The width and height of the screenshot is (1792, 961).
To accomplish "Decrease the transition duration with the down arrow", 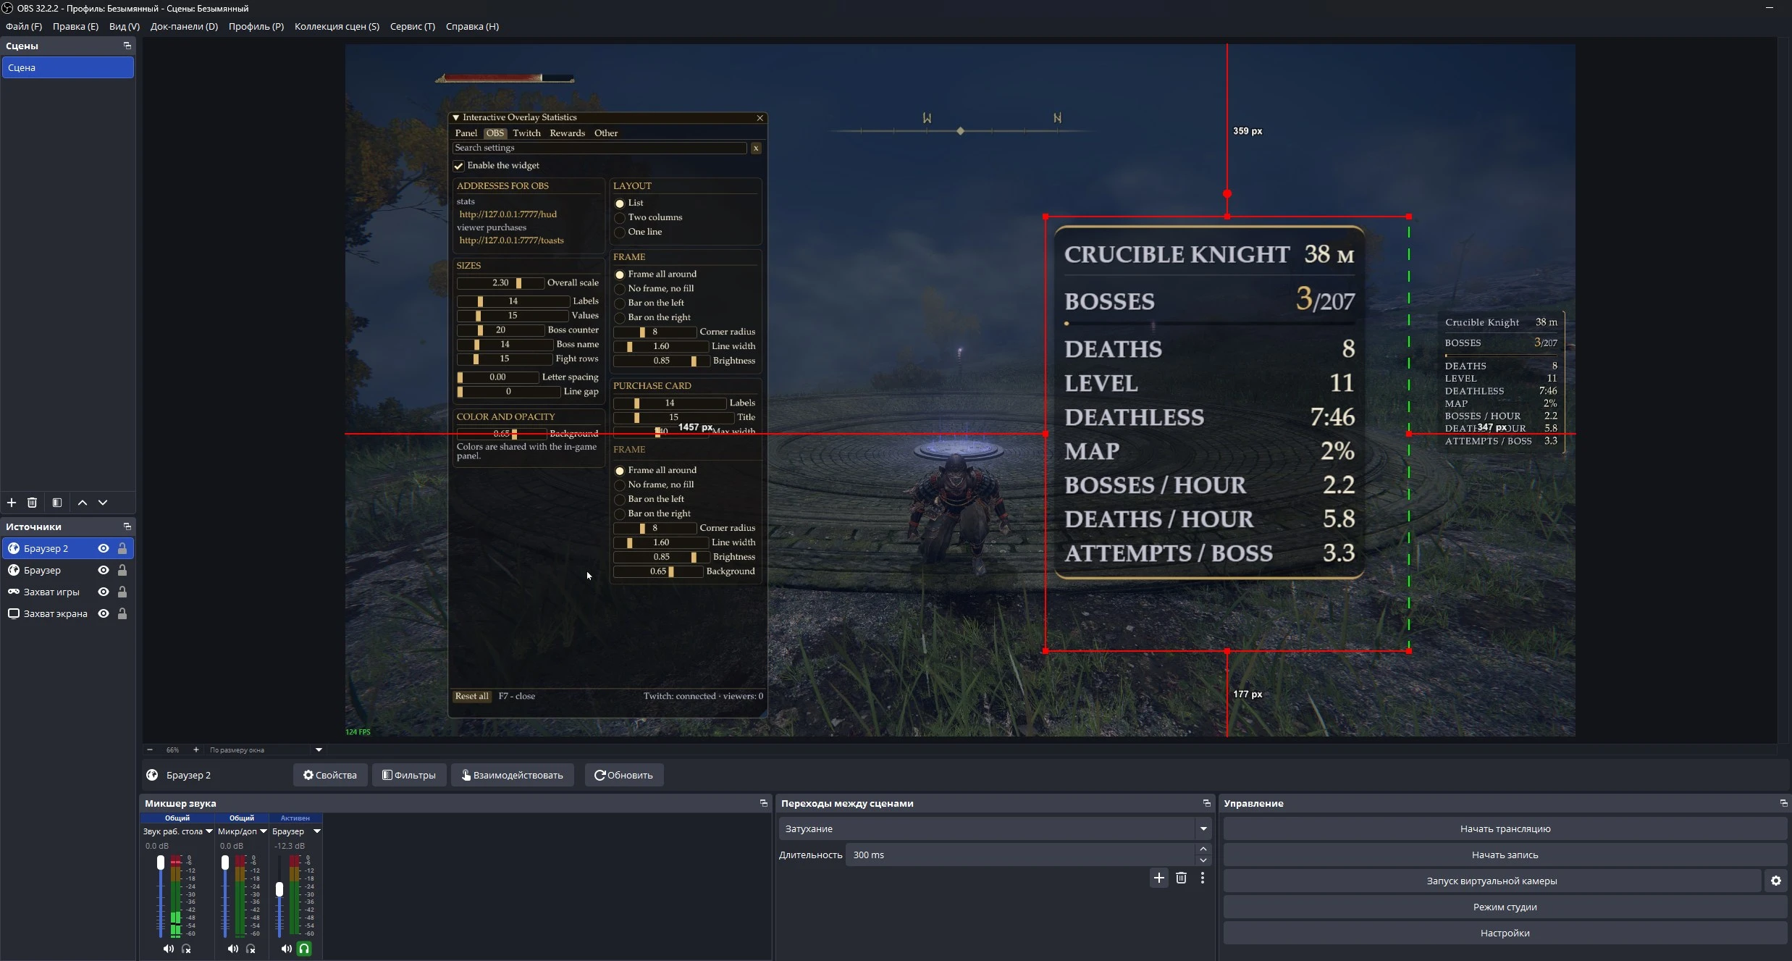I will pyautogui.click(x=1203, y=860).
